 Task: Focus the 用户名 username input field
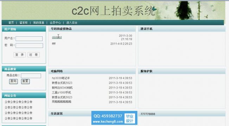click(29, 38)
